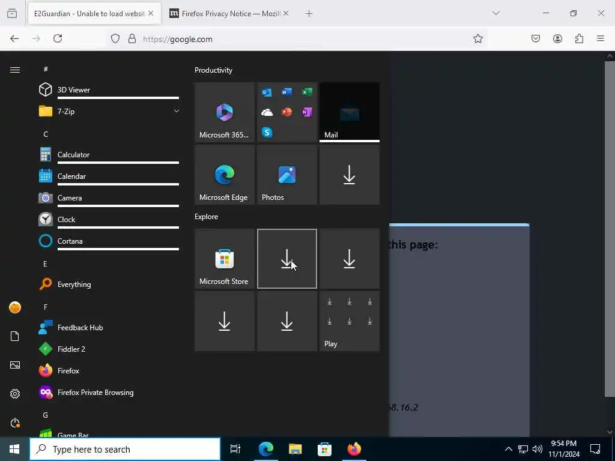
Task: Open Feedback Hub
Action: pyautogui.click(x=109, y=327)
